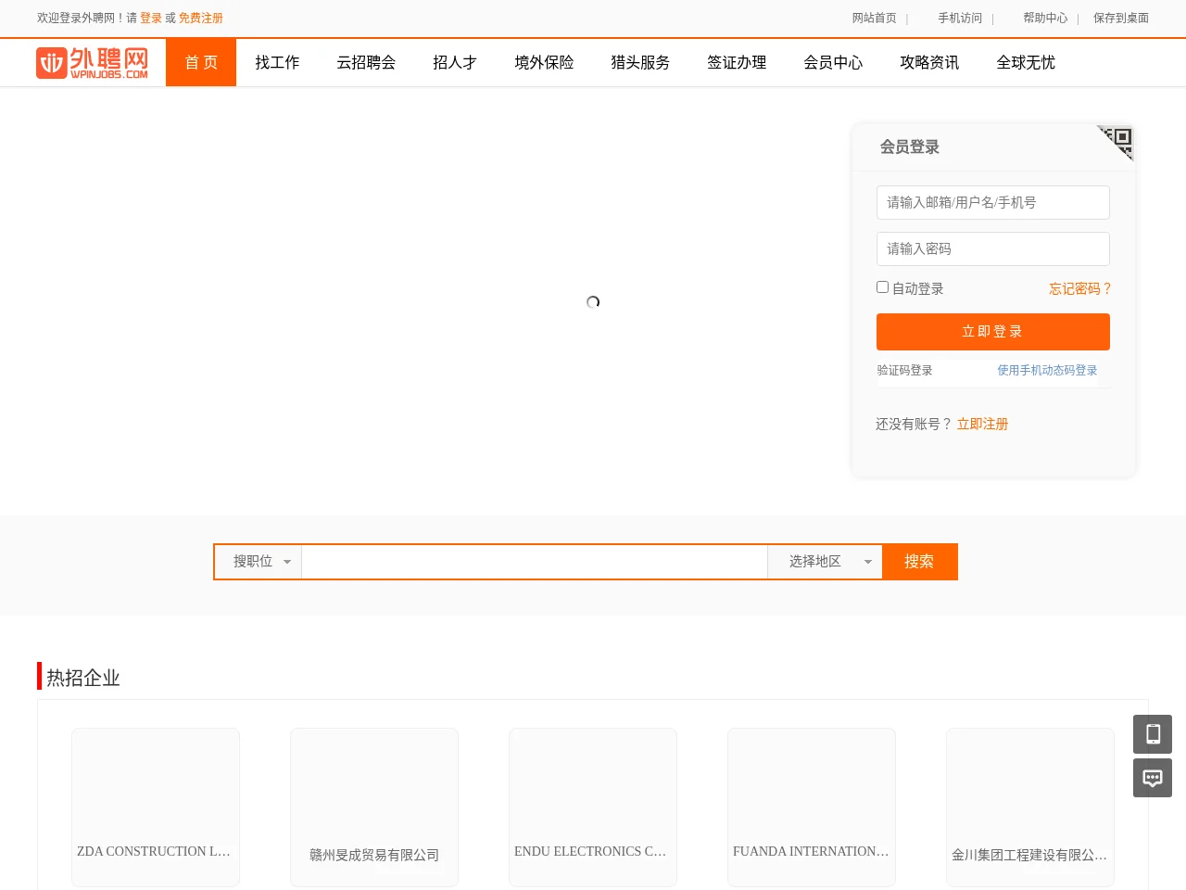Navigate to 攻略资讯
Screen dimensions: 1186x890
click(929, 63)
